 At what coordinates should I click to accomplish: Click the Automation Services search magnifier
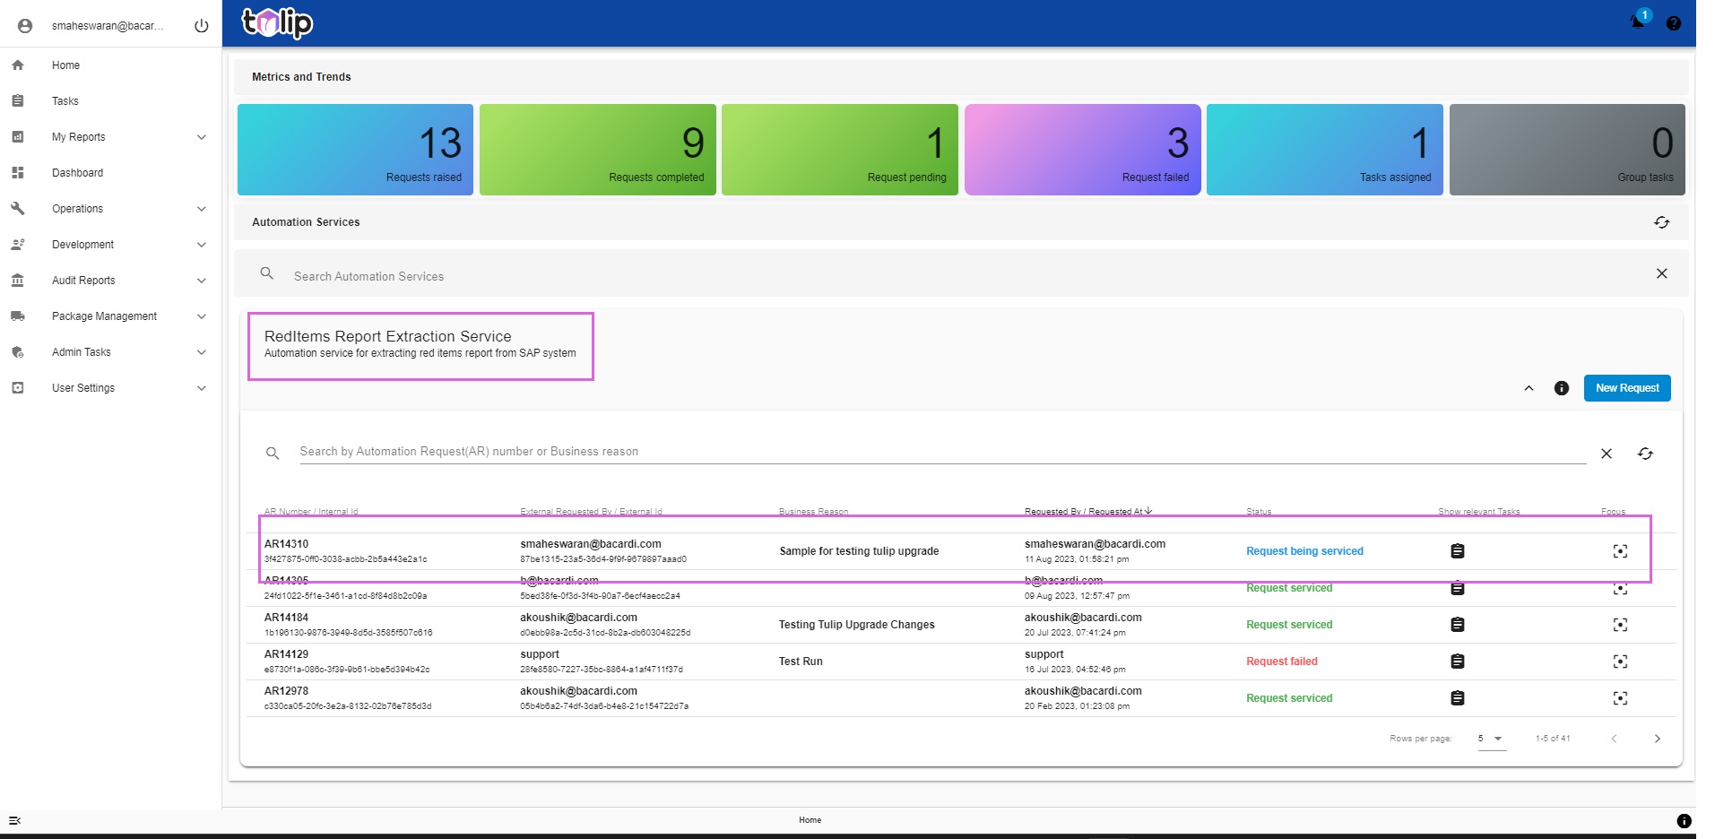click(x=267, y=273)
